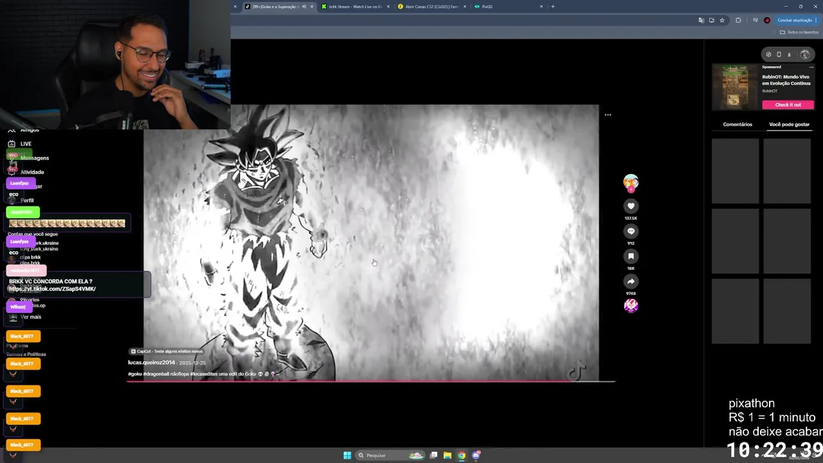The width and height of the screenshot is (823, 463).
Task: Close the PixGG browser tab
Action: 541,6
